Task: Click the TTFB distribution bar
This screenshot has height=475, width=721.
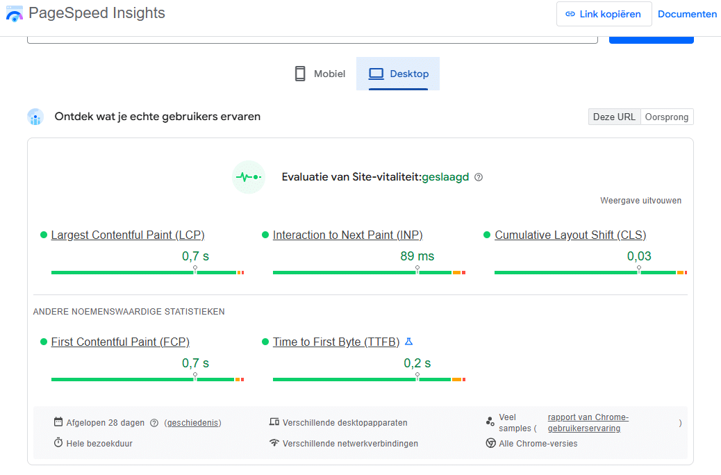Action: pyautogui.click(x=370, y=379)
